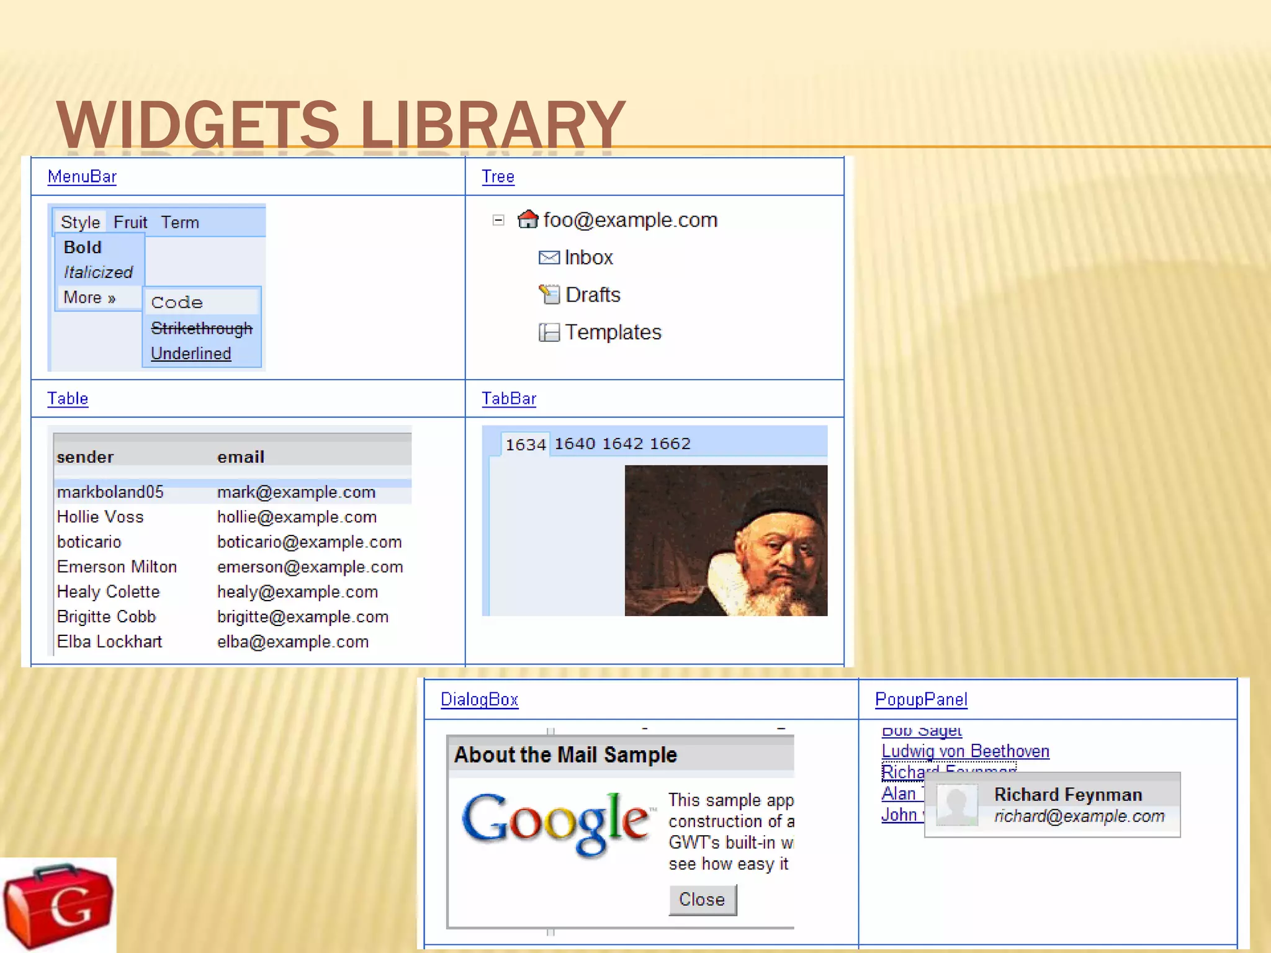This screenshot has width=1271, height=953.
Task: Click Richard Feynman's avatar placeholder in popup
Action: [957, 805]
